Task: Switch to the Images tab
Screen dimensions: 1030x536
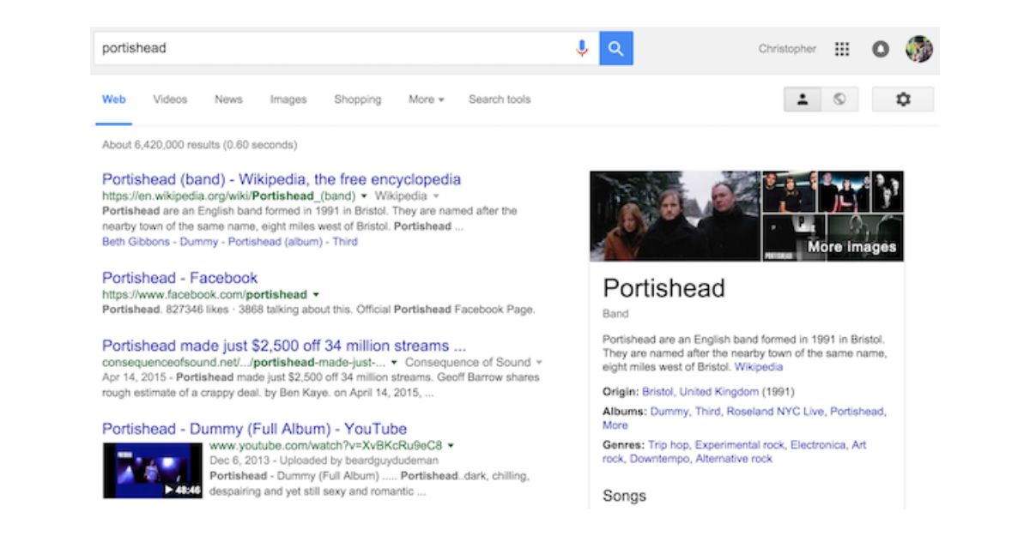Action: pyautogui.click(x=288, y=99)
